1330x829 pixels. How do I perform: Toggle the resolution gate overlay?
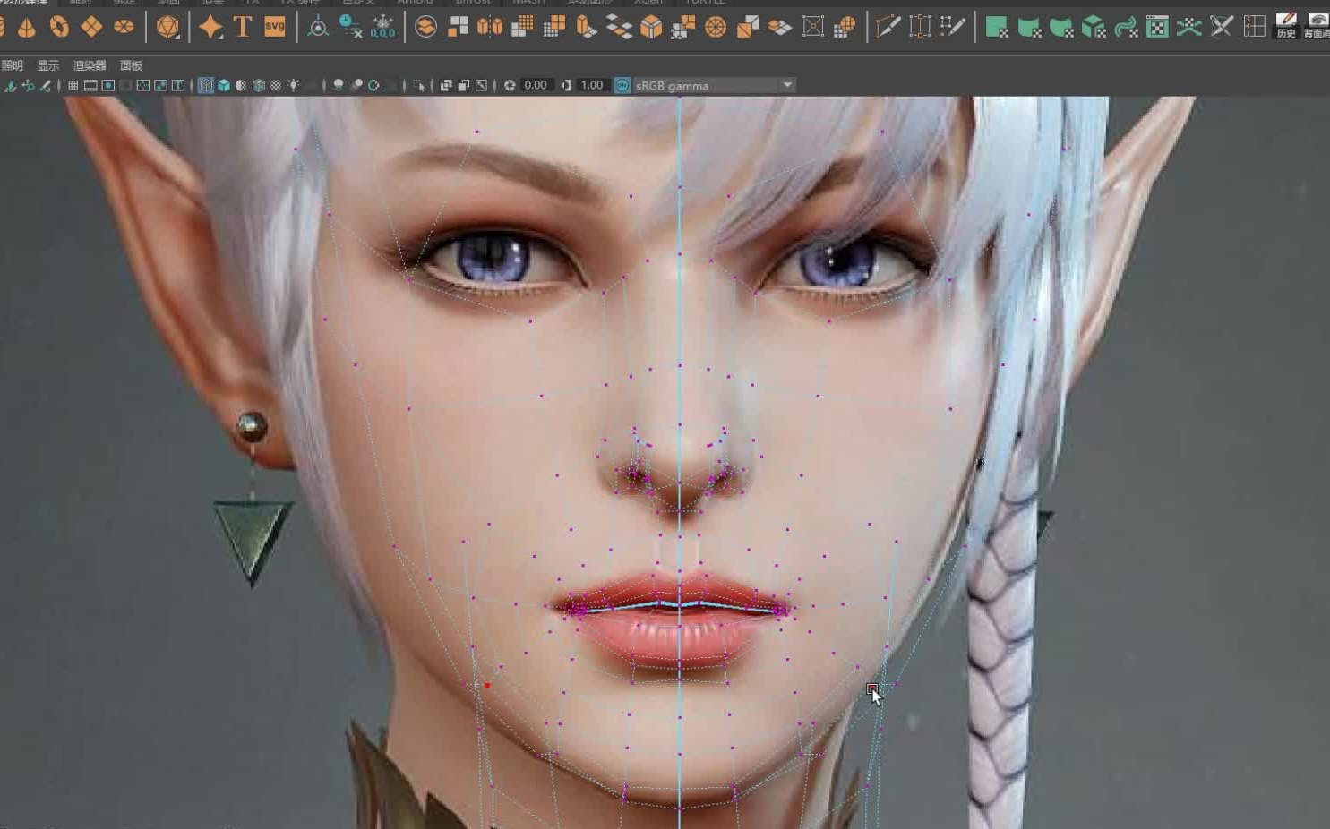pyautogui.click(x=108, y=86)
